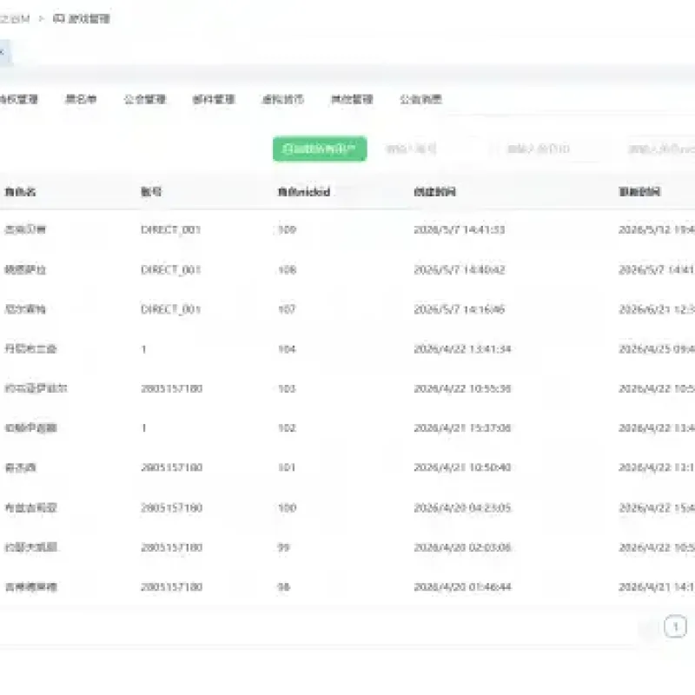Click DIRECT_001 account in nickid 107 row
The width and height of the screenshot is (695, 695).
click(170, 309)
